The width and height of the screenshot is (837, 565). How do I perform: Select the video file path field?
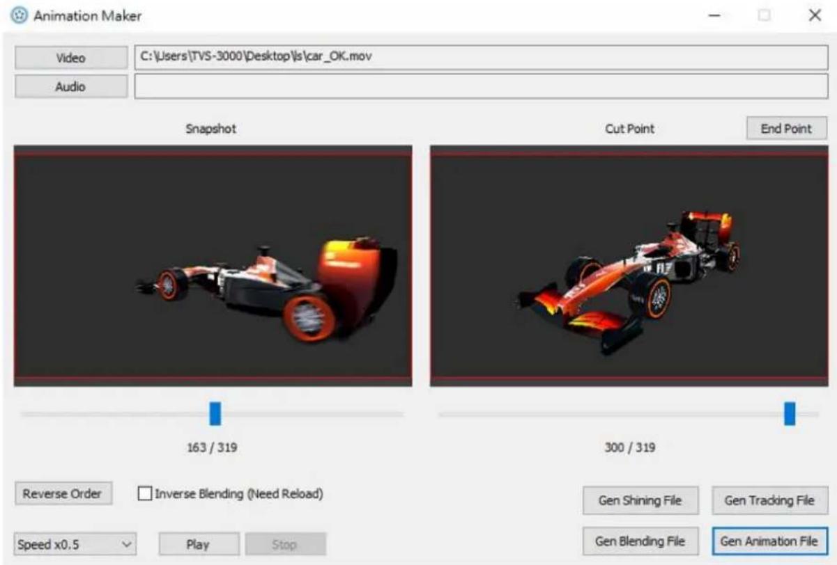click(x=481, y=58)
